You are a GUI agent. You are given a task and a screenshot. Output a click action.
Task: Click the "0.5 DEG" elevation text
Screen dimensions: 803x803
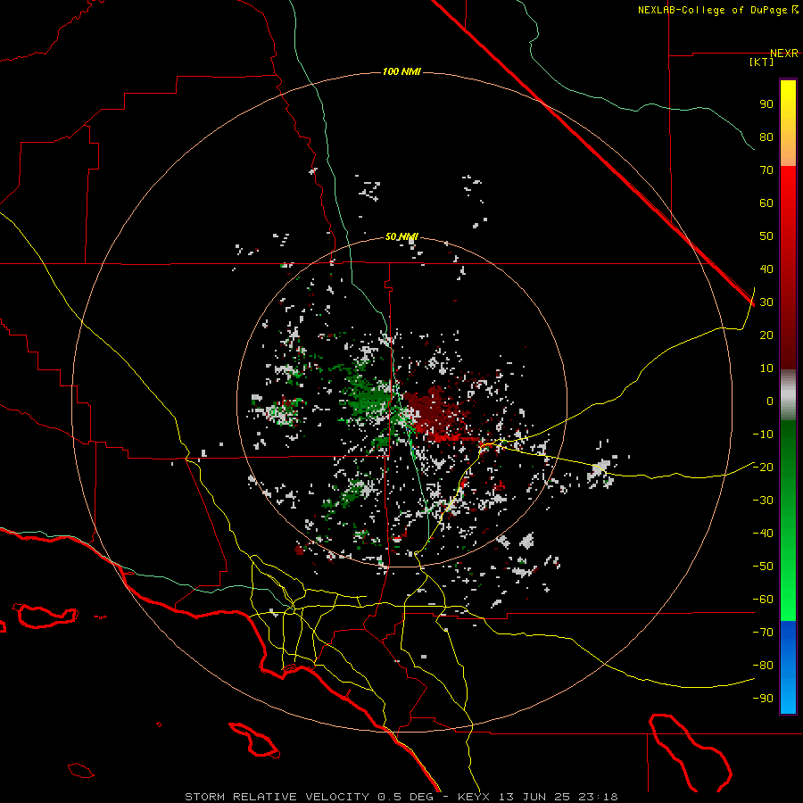(405, 797)
